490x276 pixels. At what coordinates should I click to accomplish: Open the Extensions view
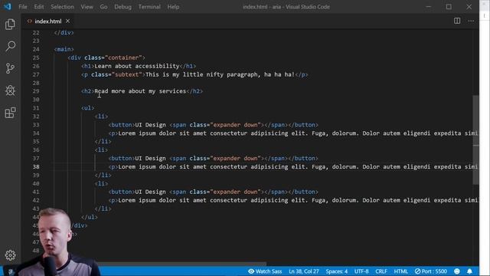pyautogui.click(x=10, y=113)
